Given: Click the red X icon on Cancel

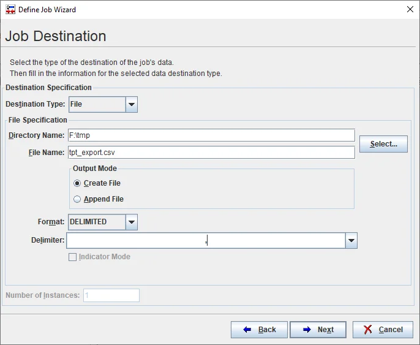Looking at the screenshot, I should click(368, 330).
